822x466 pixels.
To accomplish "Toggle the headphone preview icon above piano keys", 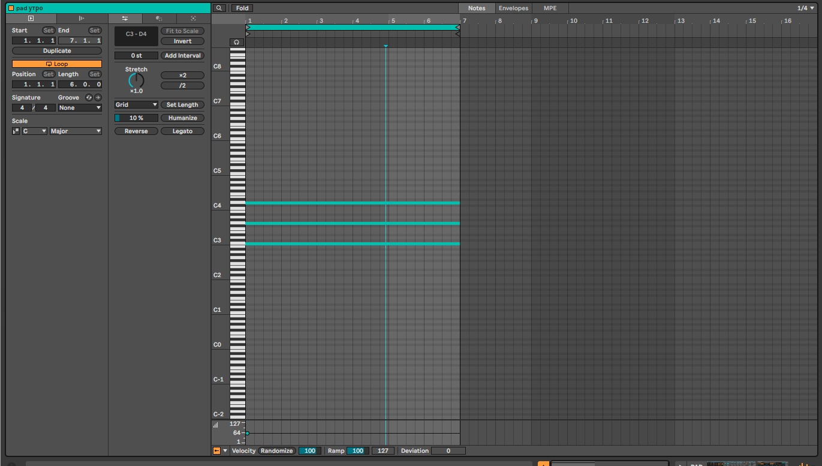I will pos(237,43).
